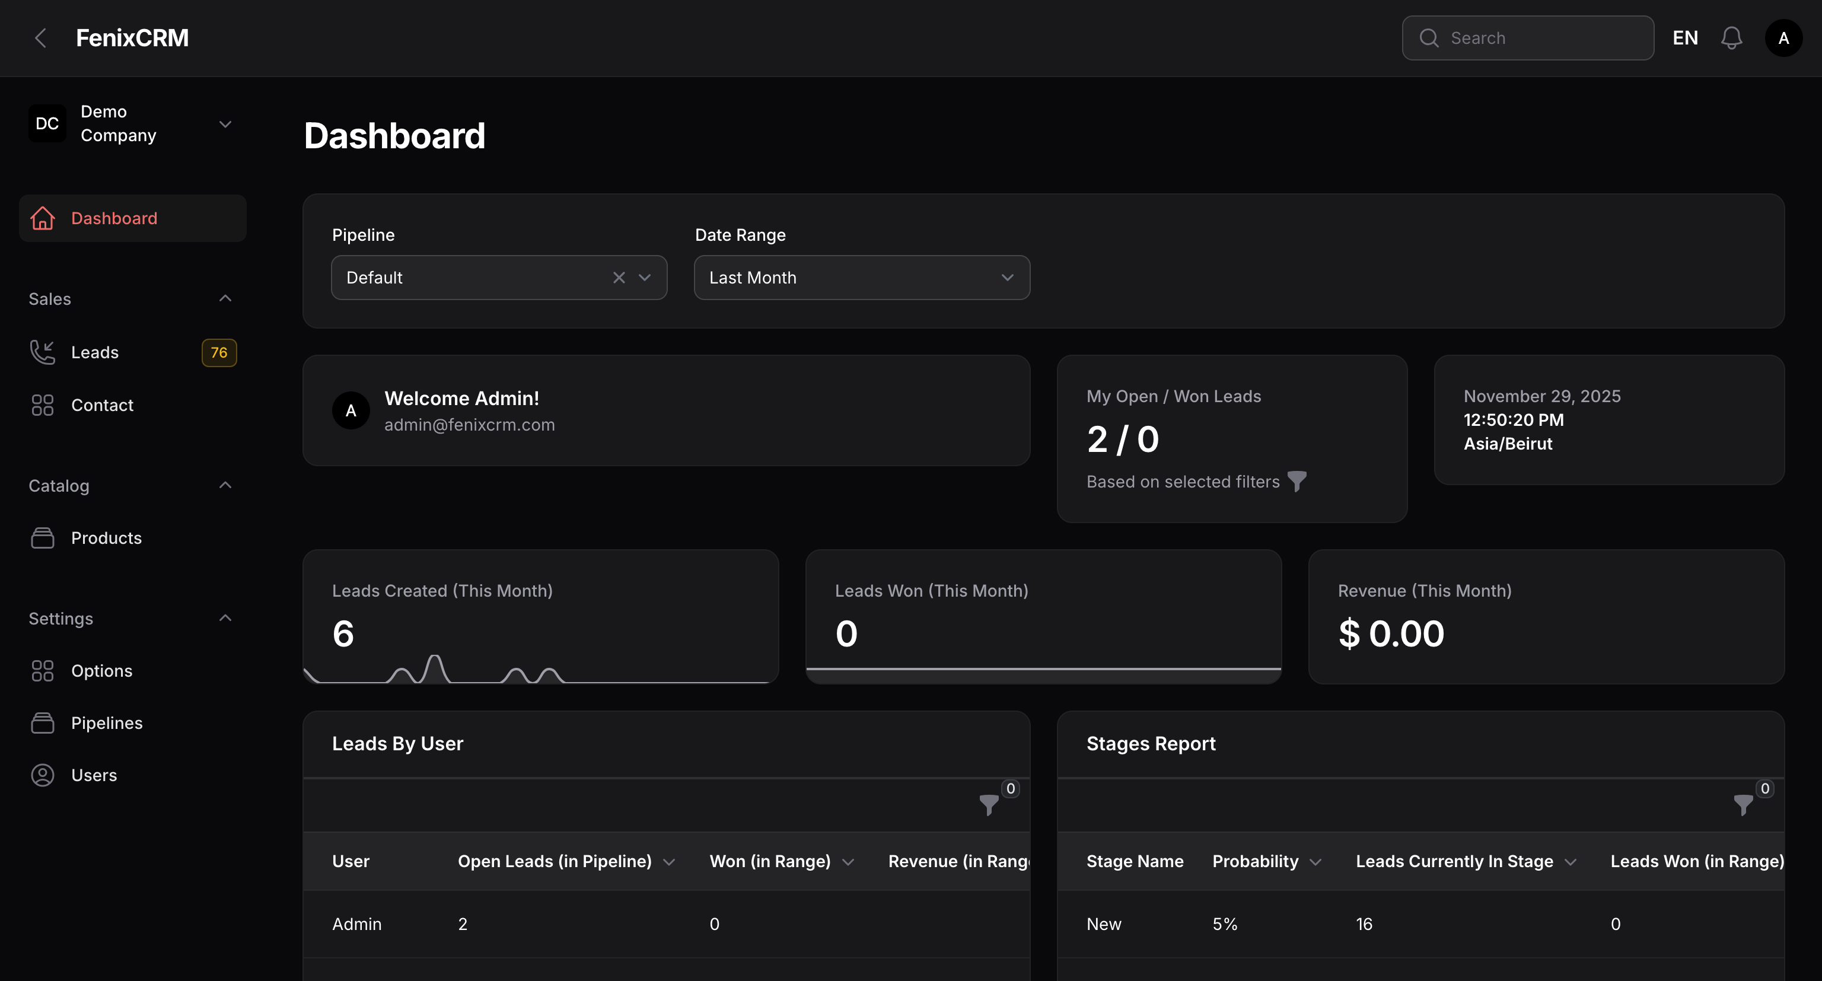Sort by Probability column
Screen dimensions: 1822x981
coord(1266,861)
